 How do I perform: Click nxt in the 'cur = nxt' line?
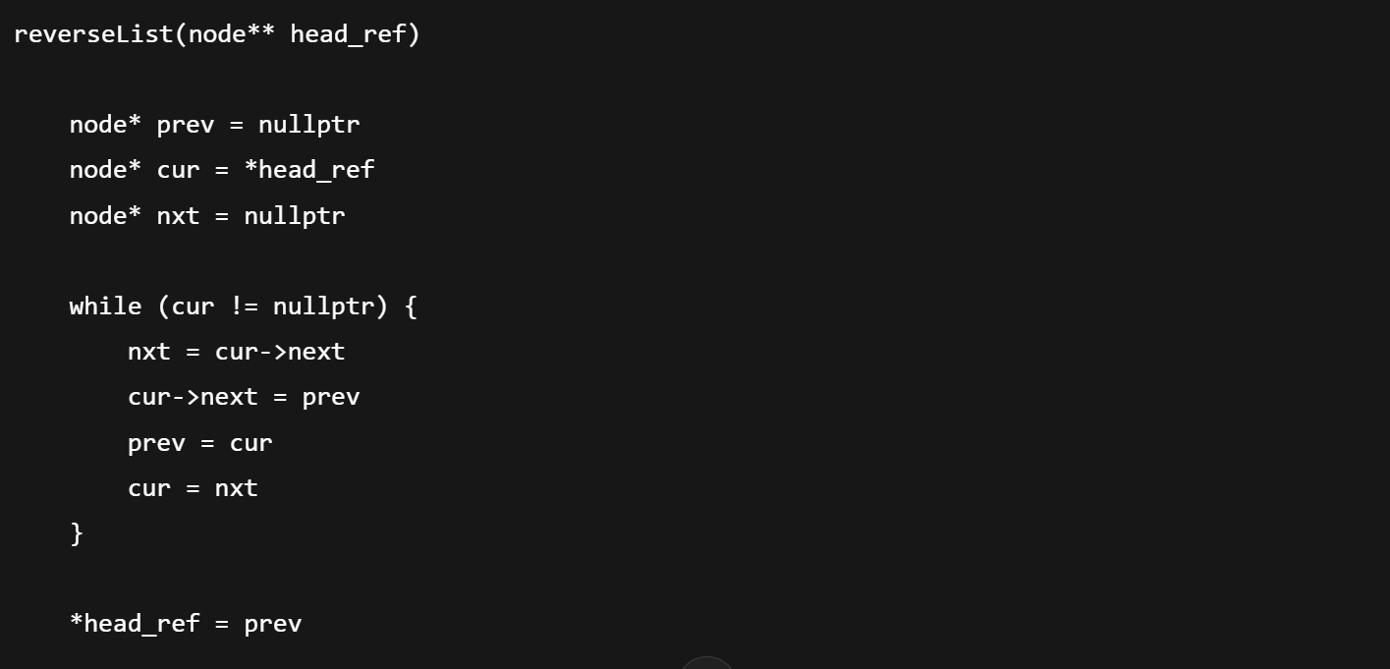[x=236, y=487]
